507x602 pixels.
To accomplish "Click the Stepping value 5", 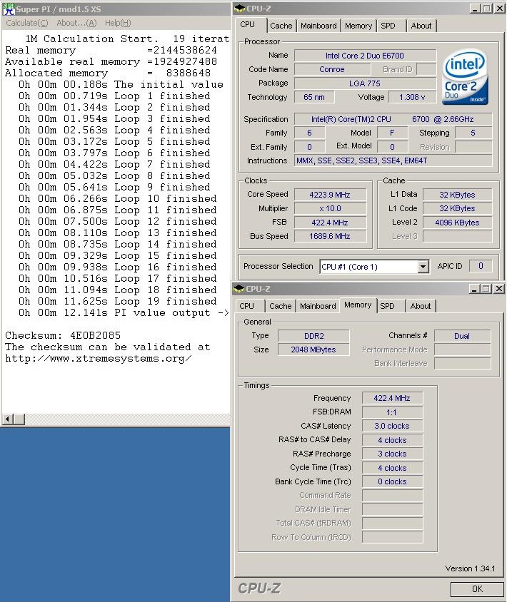I will (473, 133).
